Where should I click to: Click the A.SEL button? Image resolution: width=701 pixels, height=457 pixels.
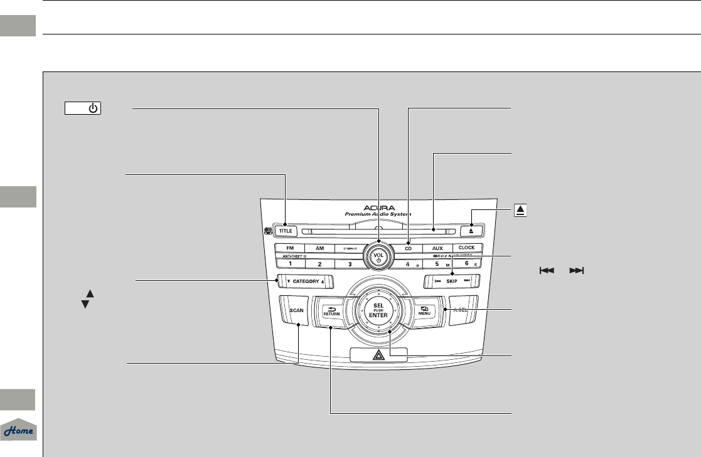pyautogui.click(x=463, y=310)
